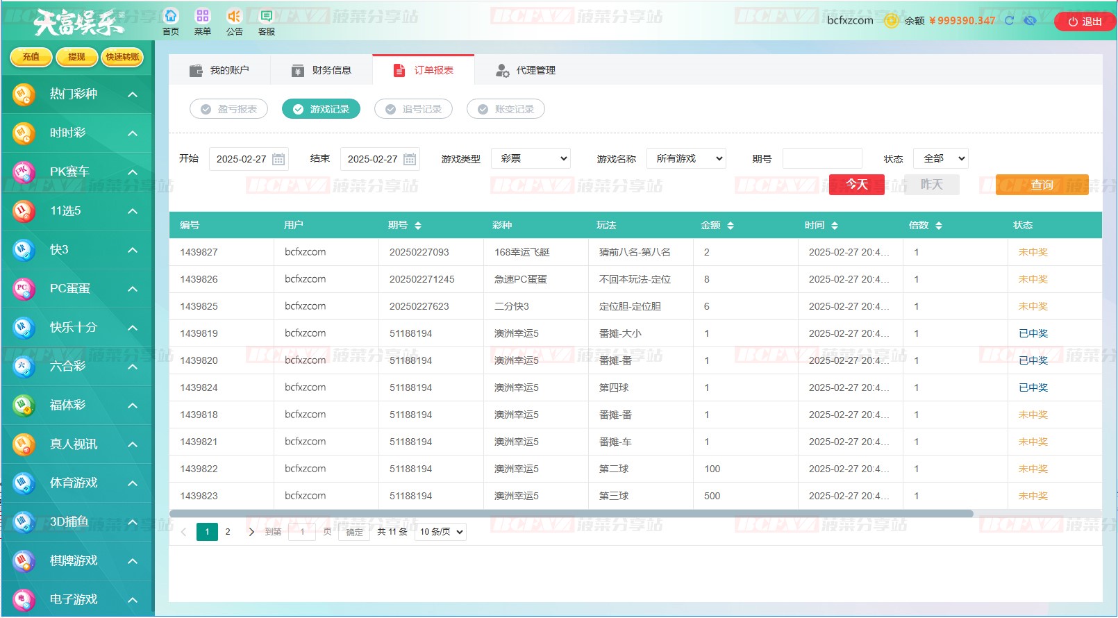
Task: Open the menu grid icon
Action: click(203, 16)
